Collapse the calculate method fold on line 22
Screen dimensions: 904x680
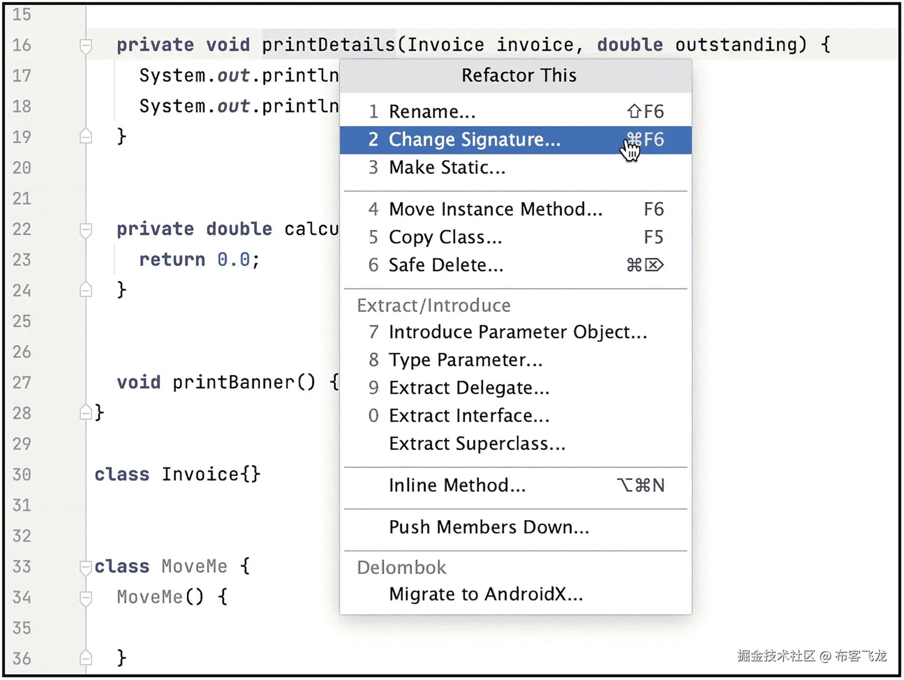coord(85,230)
